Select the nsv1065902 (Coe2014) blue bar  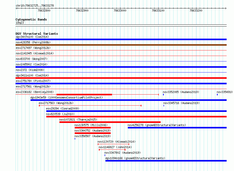click(121, 67)
